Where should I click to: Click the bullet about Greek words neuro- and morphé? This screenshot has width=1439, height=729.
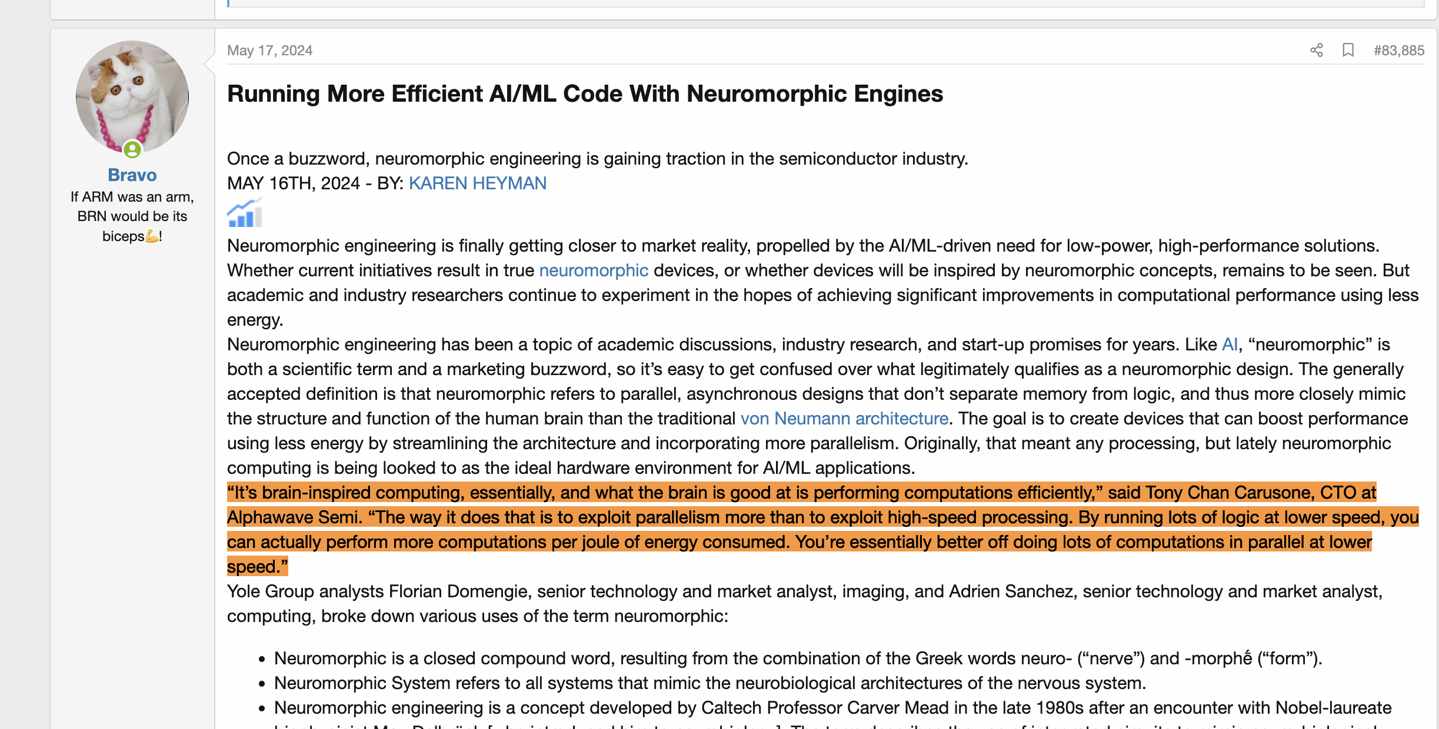click(x=797, y=658)
